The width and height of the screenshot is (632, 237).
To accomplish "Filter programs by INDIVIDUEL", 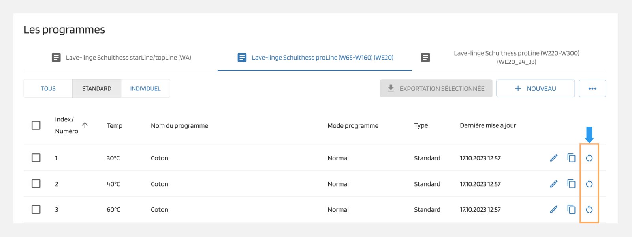I will 145,88.
